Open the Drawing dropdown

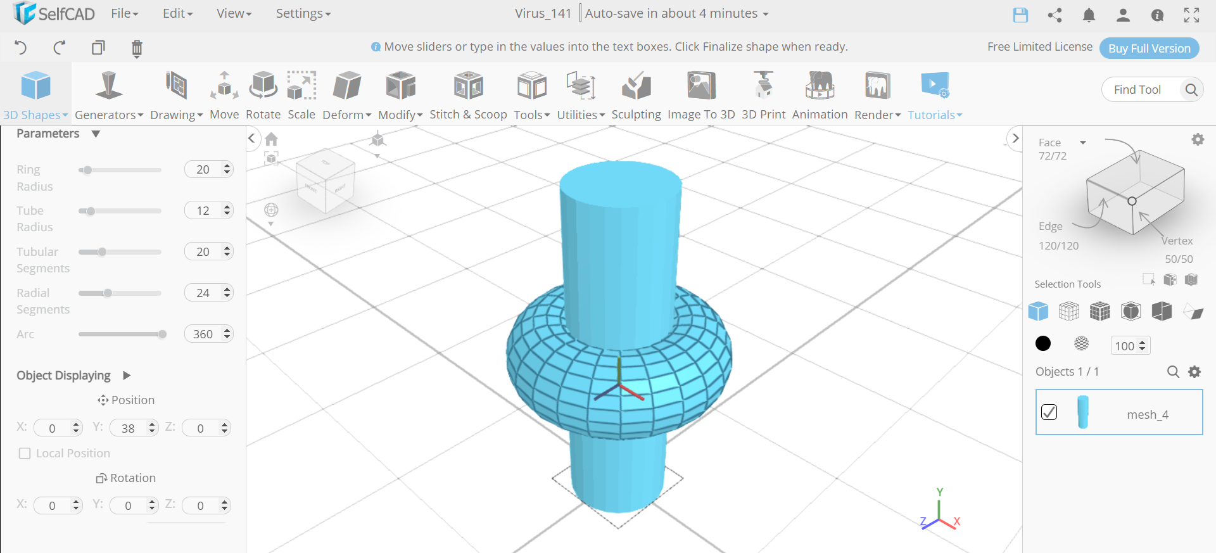176,95
